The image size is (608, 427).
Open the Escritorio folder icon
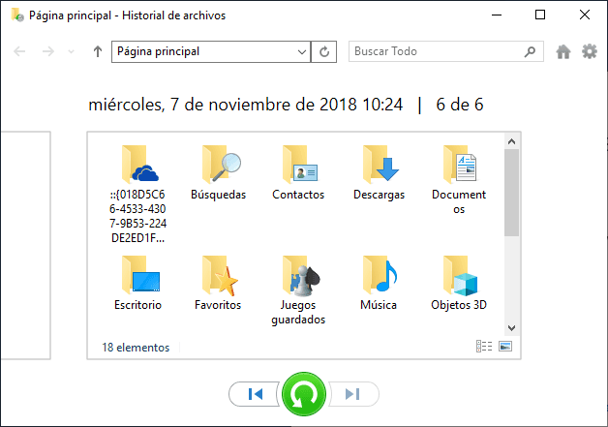click(x=140, y=275)
